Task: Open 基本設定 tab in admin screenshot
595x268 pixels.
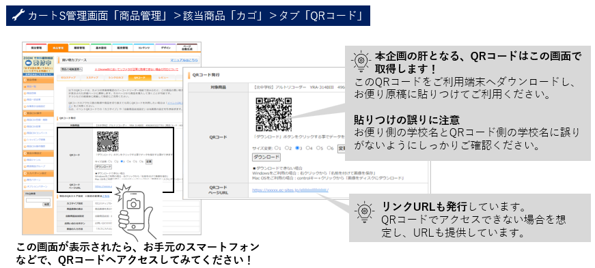Action: [x=101, y=48]
